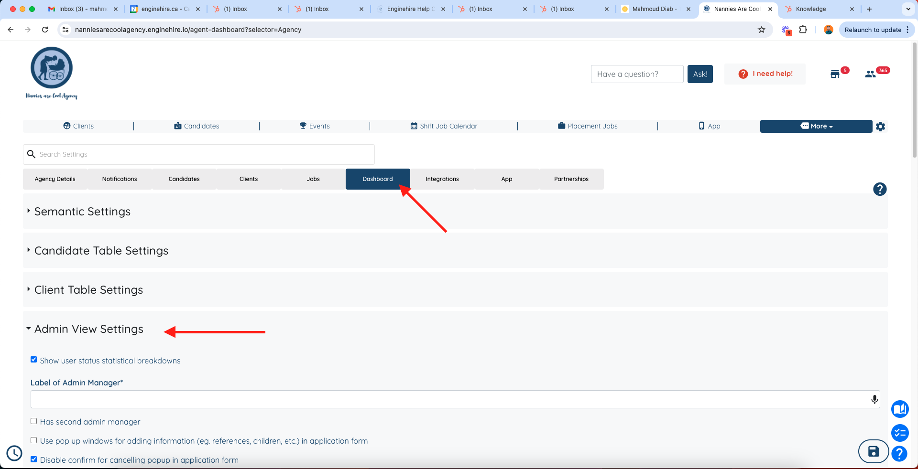
Task: Select the Dashboard settings tab
Action: pyautogui.click(x=378, y=179)
